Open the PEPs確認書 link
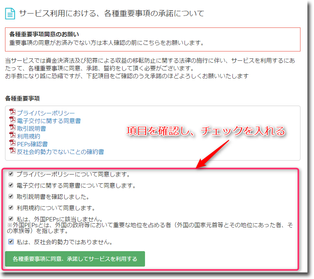Viewport: 314px width, 279px height. pyautogui.click(x=32, y=144)
